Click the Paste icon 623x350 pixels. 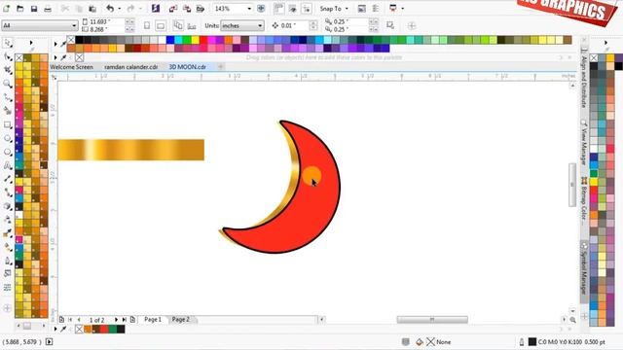(x=92, y=9)
